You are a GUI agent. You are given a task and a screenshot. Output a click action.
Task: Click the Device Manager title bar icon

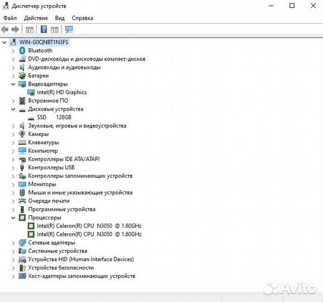coord(6,6)
